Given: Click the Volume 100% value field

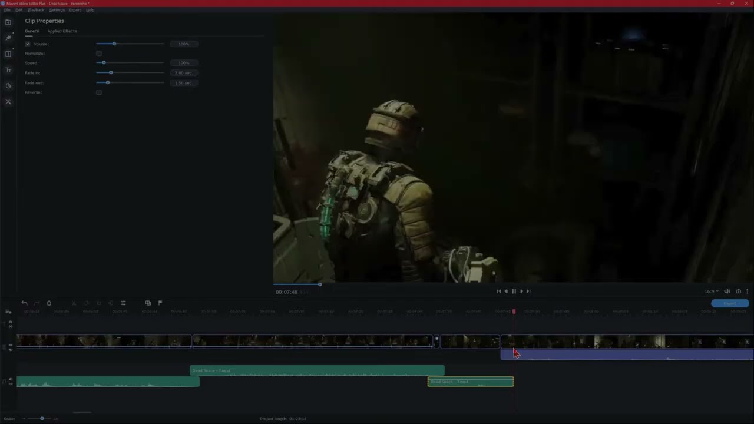Looking at the screenshot, I should pos(184,44).
